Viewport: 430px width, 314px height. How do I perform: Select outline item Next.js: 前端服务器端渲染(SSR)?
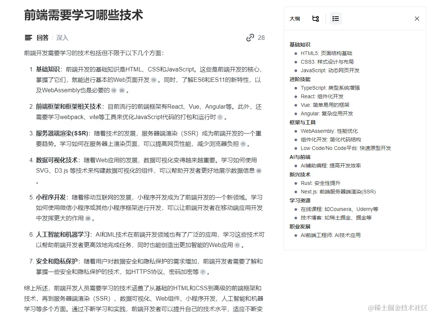[x=338, y=192]
